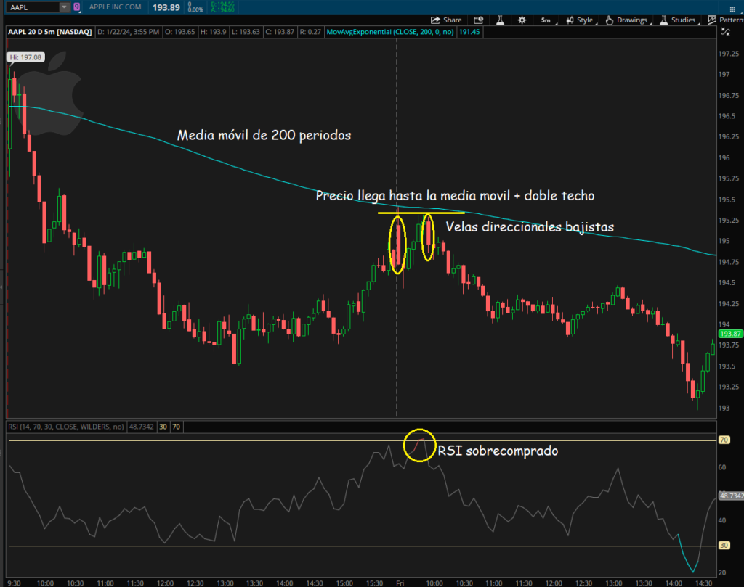Open the Patterns menu

coord(726,20)
